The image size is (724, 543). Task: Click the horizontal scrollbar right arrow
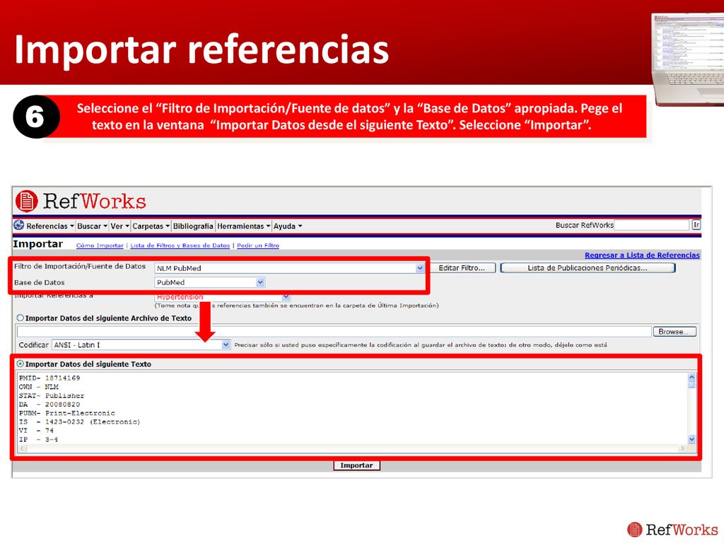click(682, 448)
